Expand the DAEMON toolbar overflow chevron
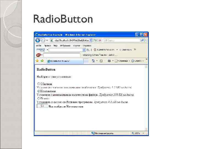 135,49
